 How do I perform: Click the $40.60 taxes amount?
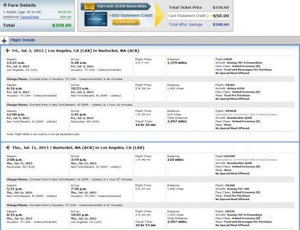point(65,17)
